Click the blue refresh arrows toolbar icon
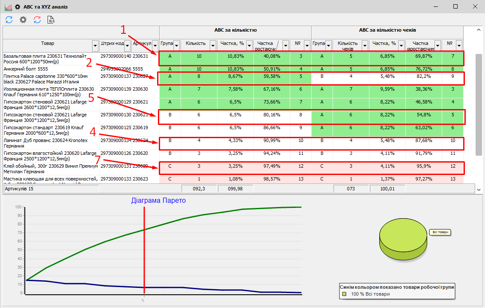The width and height of the screenshot is (485, 308). coord(9,20)
